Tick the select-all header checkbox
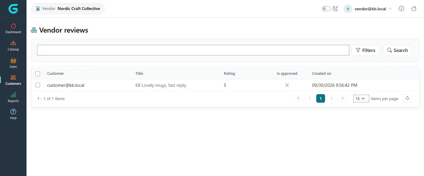This screenshot has width=424, height=176. pyautogui.click(x=38, y=74)
